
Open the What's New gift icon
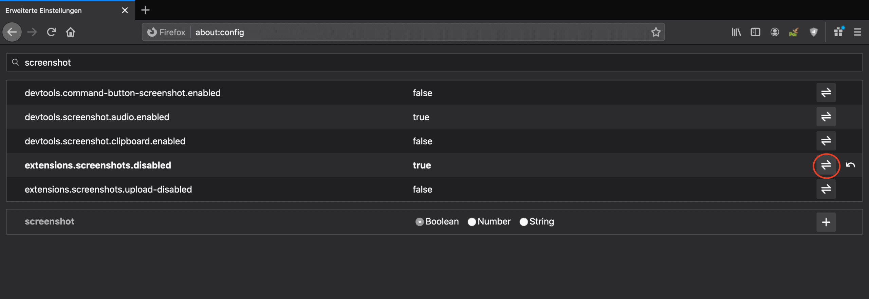tap(839, 32)
